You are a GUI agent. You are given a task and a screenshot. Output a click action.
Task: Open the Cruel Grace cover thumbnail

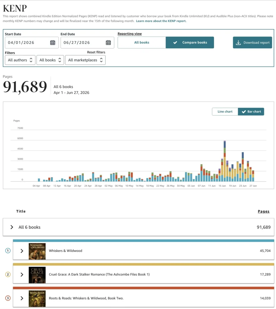pos(37,275)
